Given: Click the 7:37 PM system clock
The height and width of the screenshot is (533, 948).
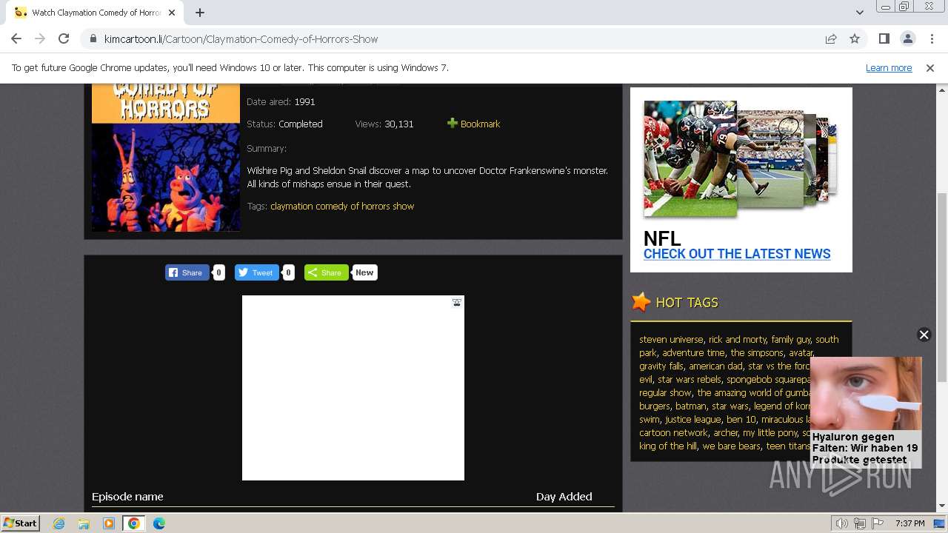Looking at the screenshot, I should pos(909,523).
